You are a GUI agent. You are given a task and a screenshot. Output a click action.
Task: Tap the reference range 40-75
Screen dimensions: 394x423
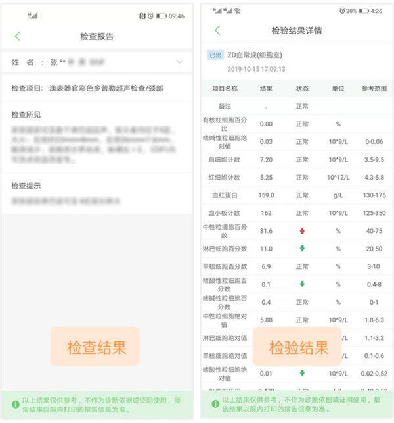click(x=374, y=231)
